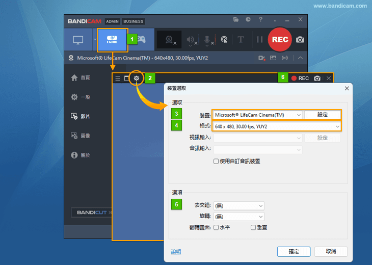Check the 水平 flip checkbox
The height and width of the screenshot is (265, 372).
click(x=216, y=227)
